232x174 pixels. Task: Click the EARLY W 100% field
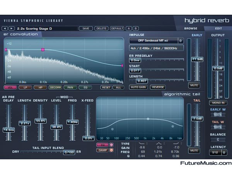[218, 114]
